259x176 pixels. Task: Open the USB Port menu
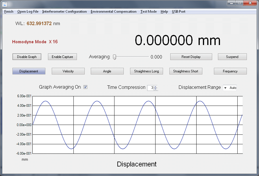(x=179, y=12)
